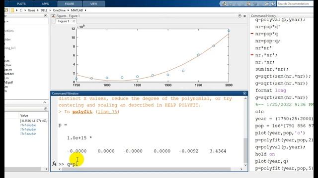Open the Help question mark icon
Viewport: 318px width, 178px height.
[273, 3]
